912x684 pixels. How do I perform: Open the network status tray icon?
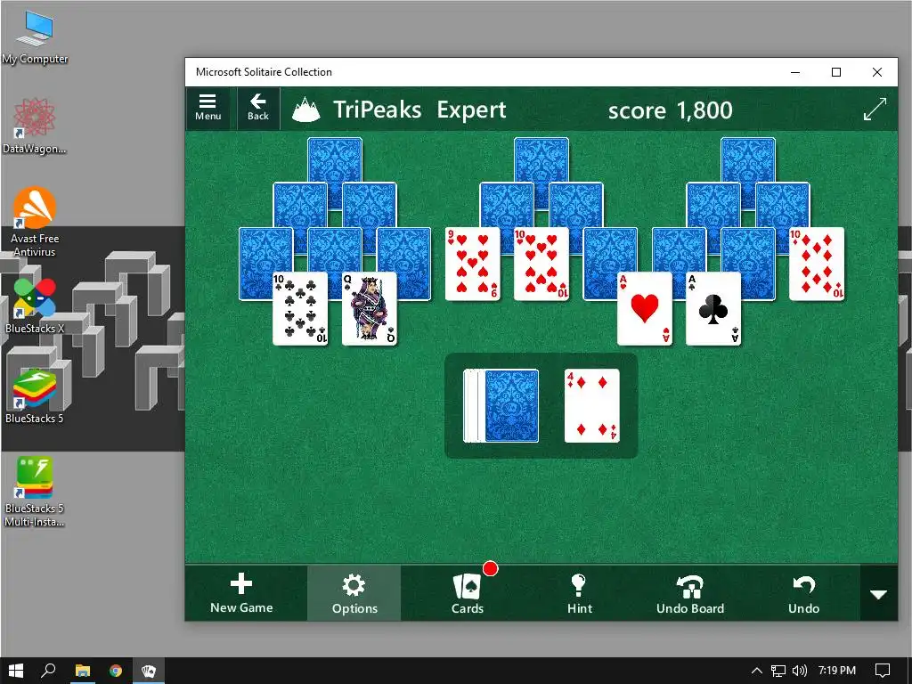(778, 671)
